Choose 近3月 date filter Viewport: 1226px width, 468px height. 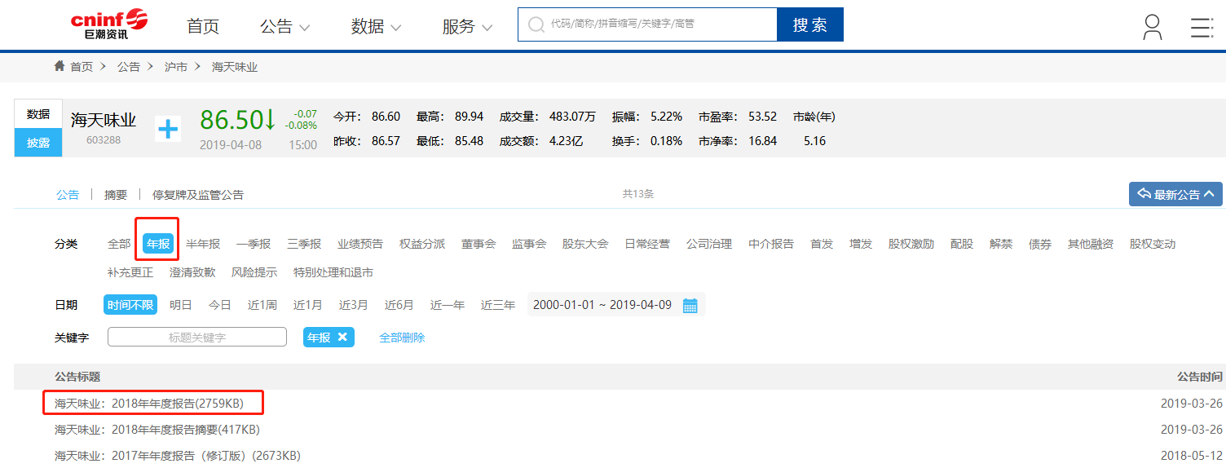pos(354,305)
